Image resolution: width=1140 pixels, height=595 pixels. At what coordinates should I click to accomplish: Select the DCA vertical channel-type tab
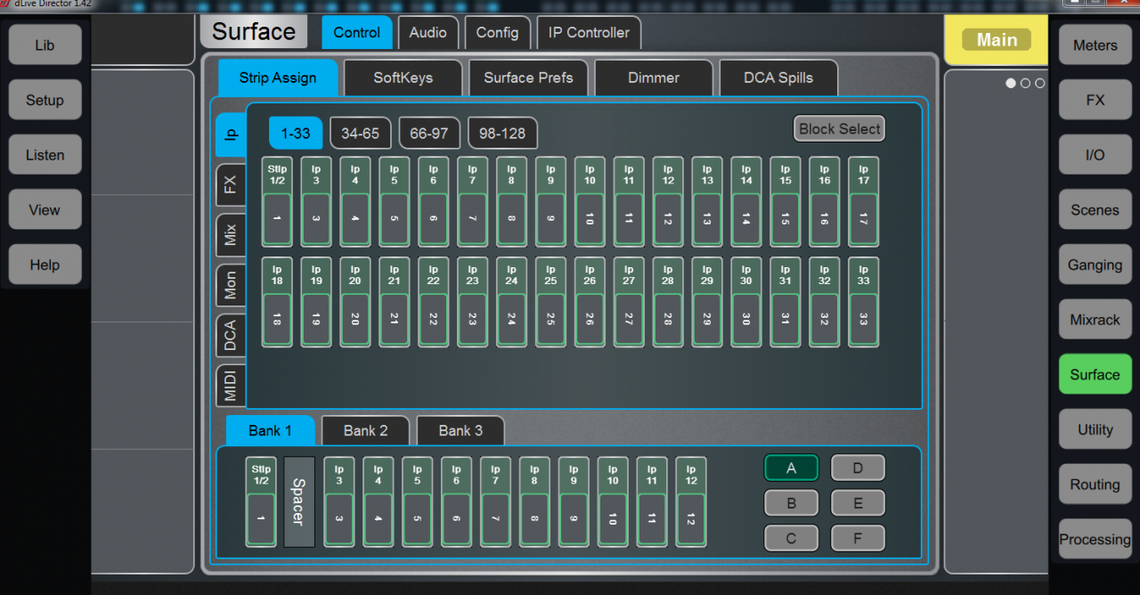pyautogui.click(x=231, y=336)
